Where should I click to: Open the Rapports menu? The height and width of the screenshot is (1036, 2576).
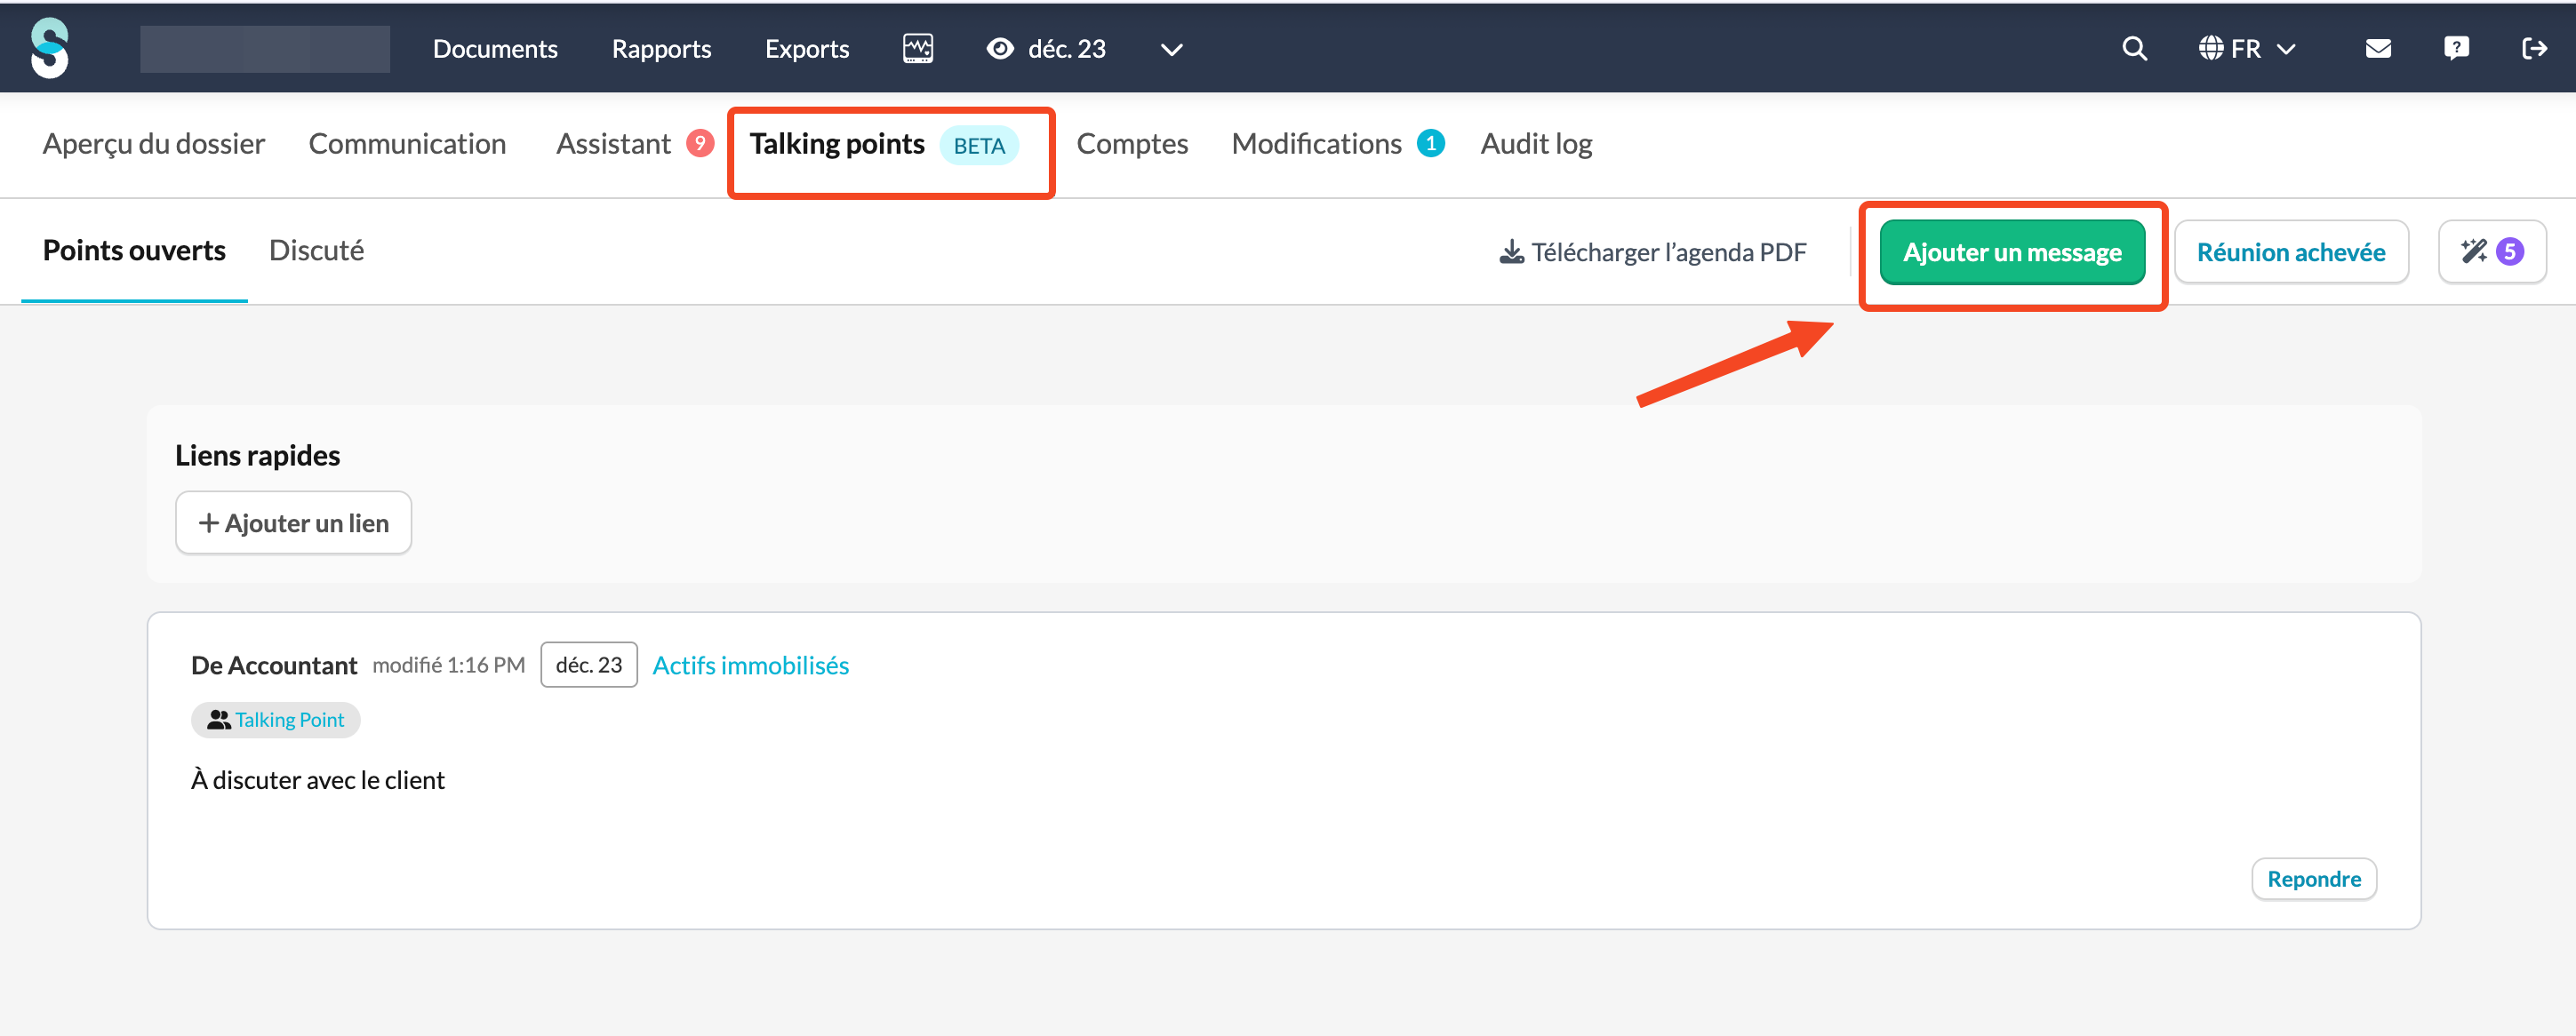point(661,48)
